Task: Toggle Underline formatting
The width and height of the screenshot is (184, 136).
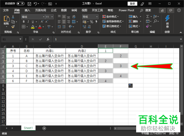Action: point(33,22)
